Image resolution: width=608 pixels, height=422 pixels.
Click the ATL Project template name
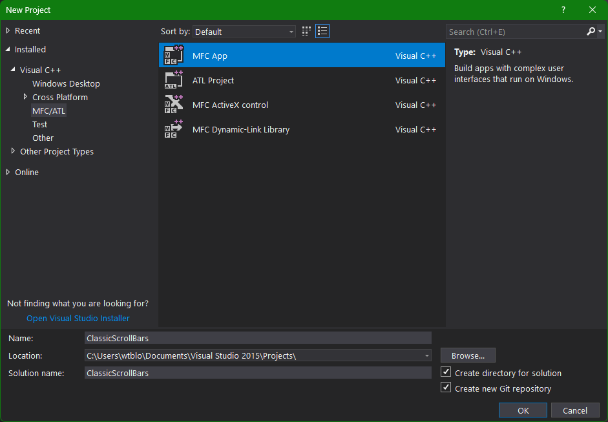[x=213, y=80]
